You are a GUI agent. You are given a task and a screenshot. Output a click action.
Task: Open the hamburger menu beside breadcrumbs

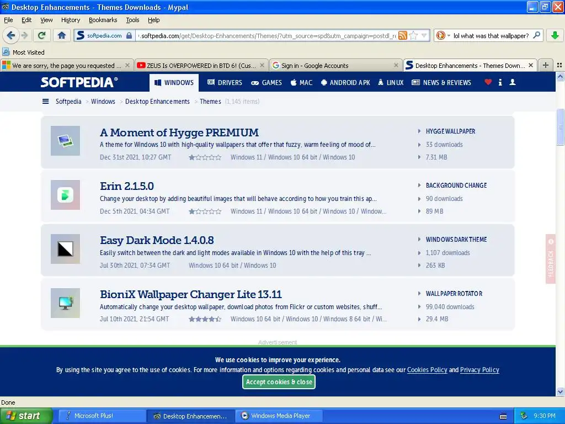(45, 102)
